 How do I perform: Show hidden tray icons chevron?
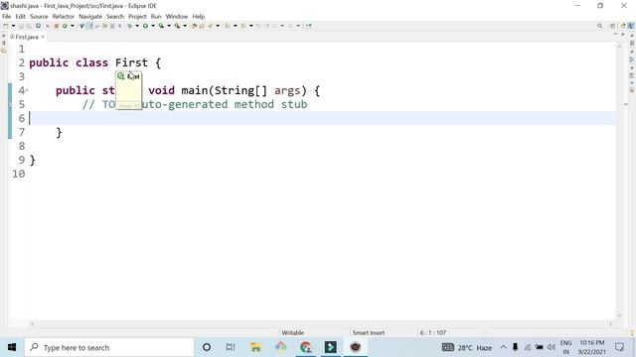[504, 347]
